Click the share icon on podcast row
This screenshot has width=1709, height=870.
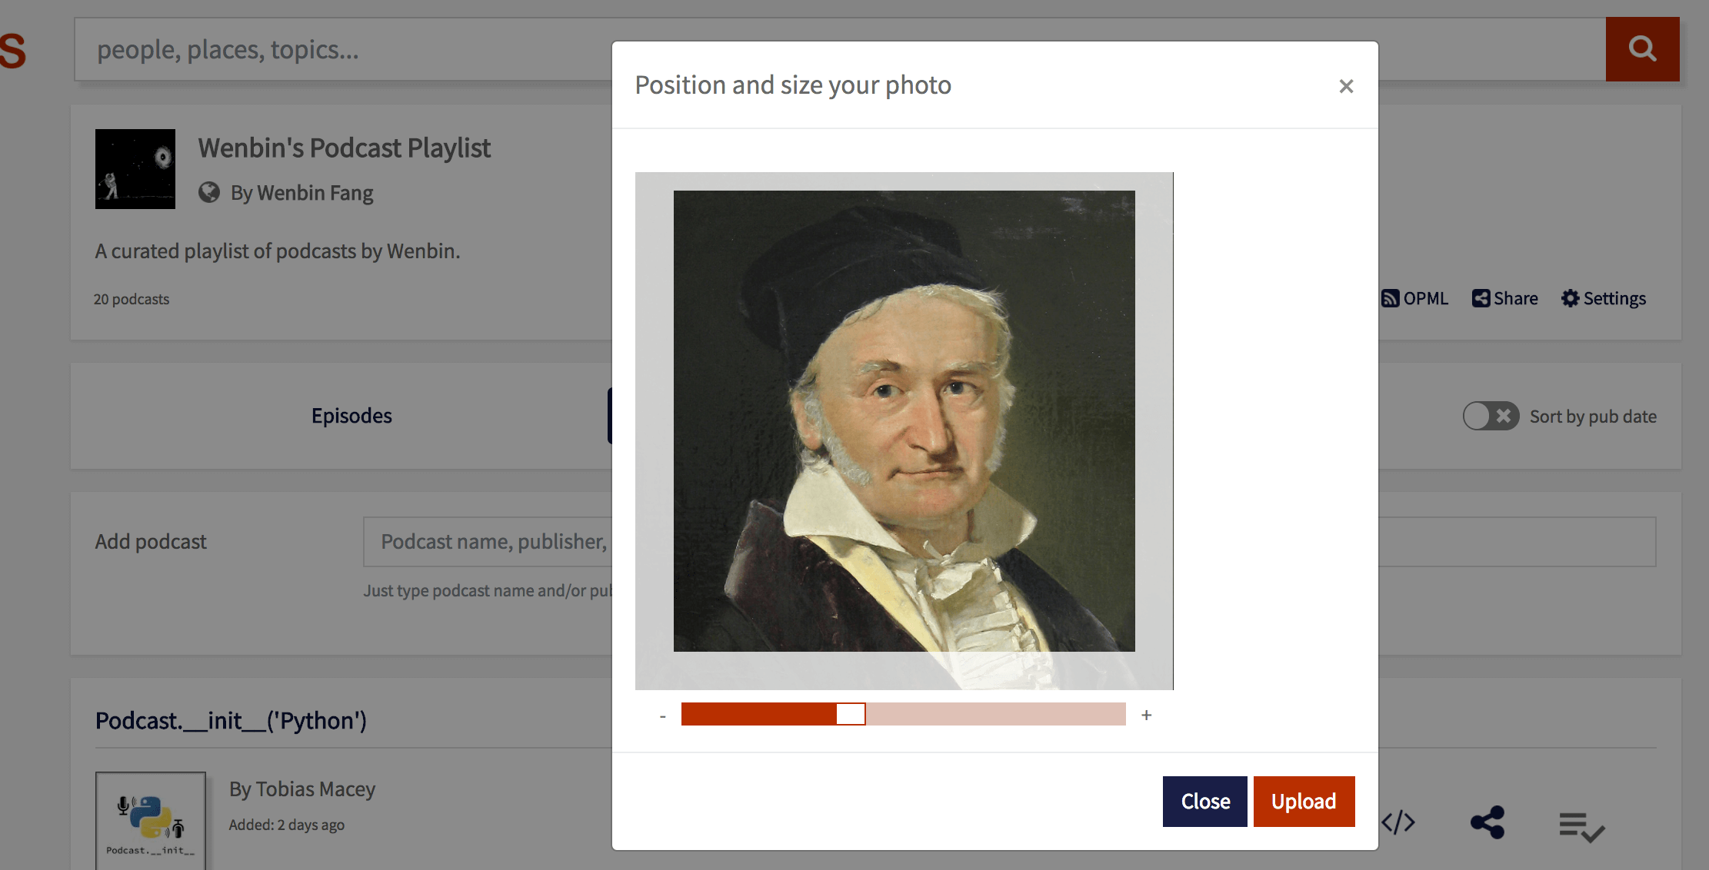point(1487,822)
